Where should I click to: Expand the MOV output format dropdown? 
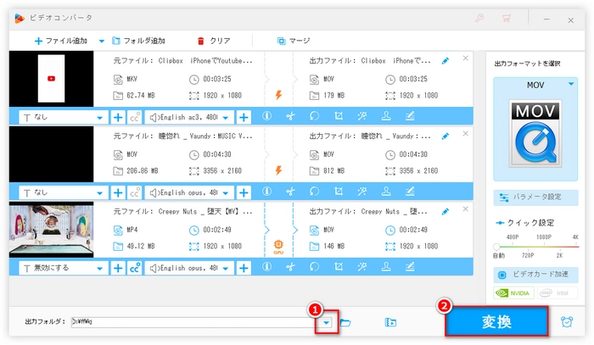coord(573,86)
